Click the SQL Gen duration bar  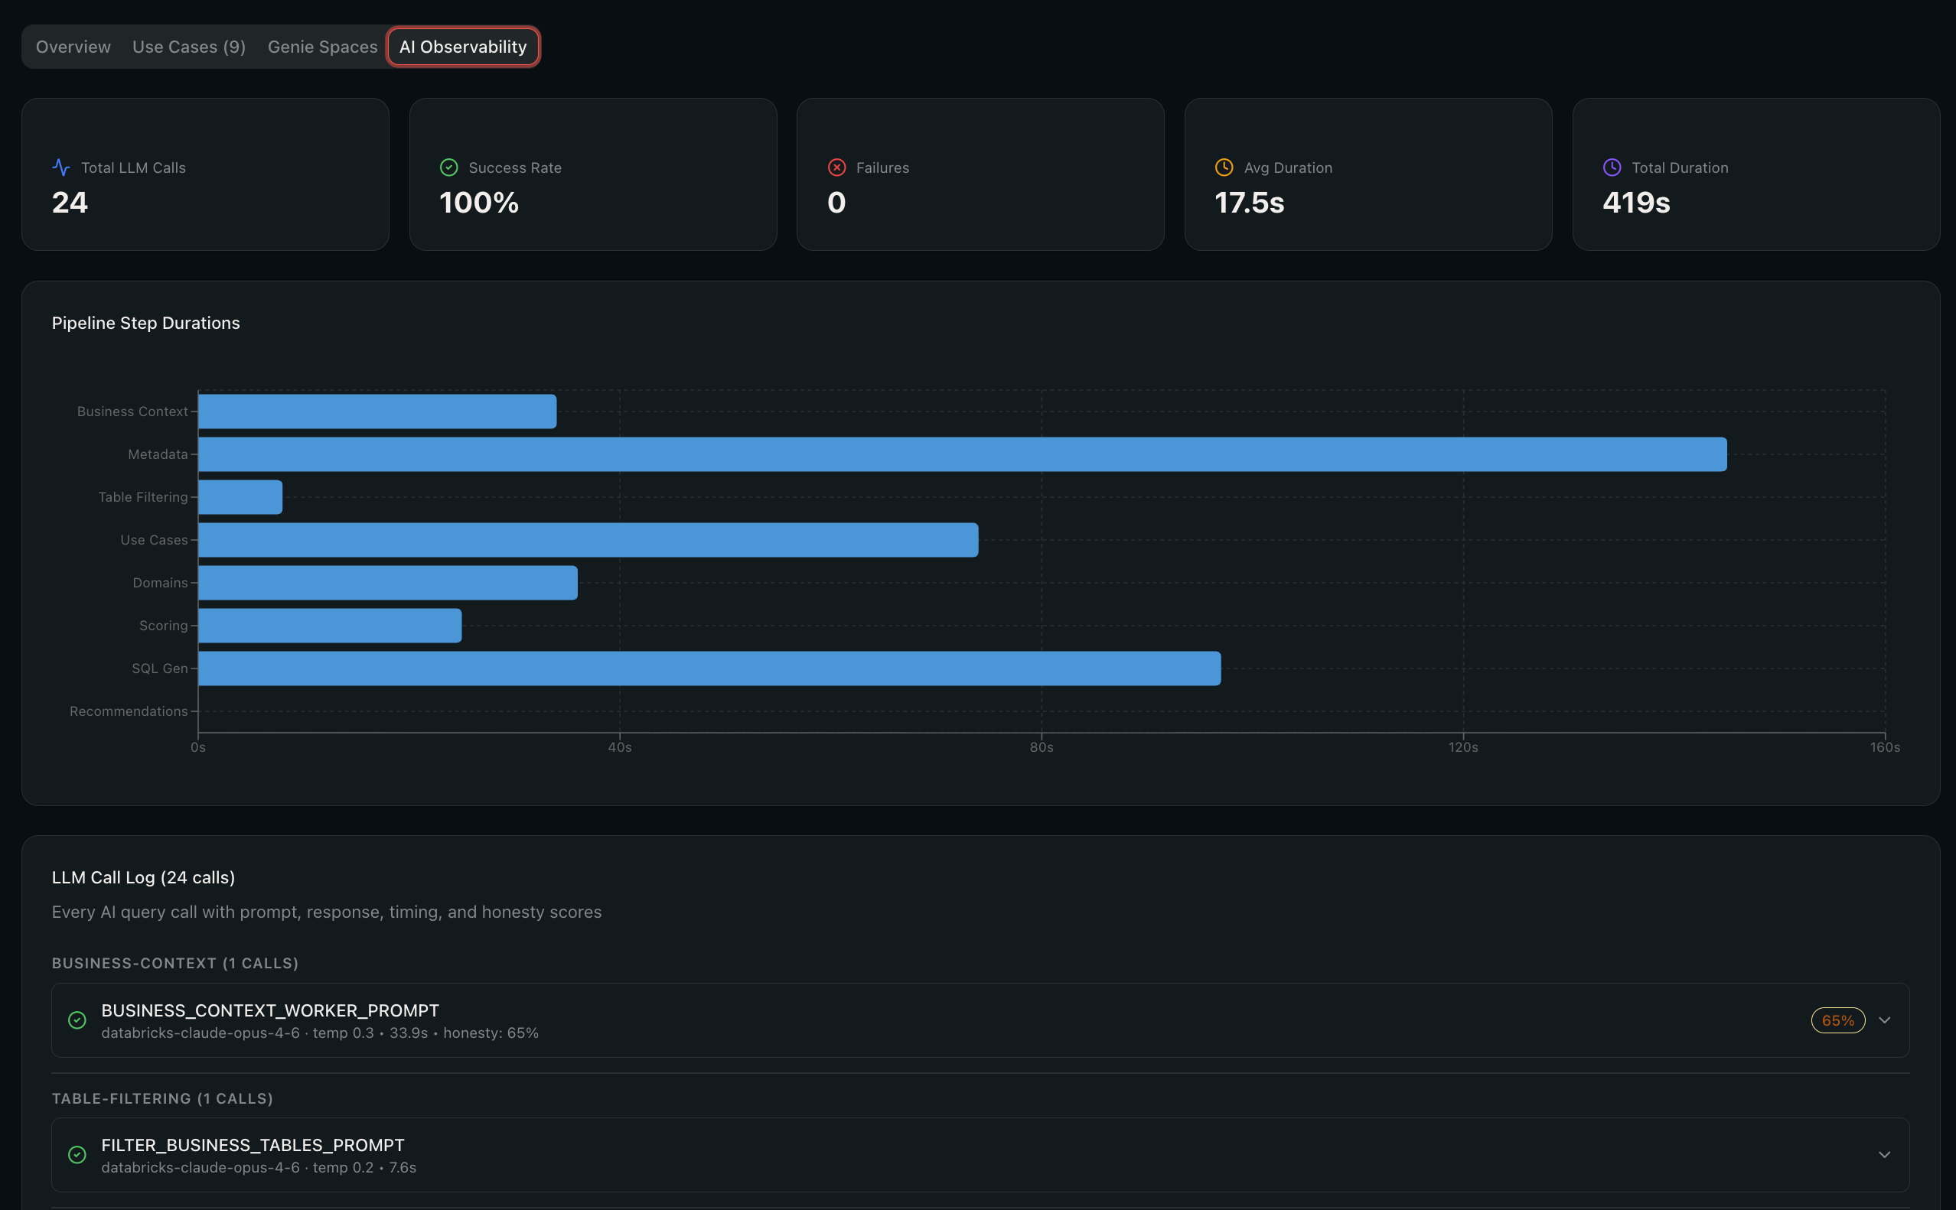click(709, 668)
